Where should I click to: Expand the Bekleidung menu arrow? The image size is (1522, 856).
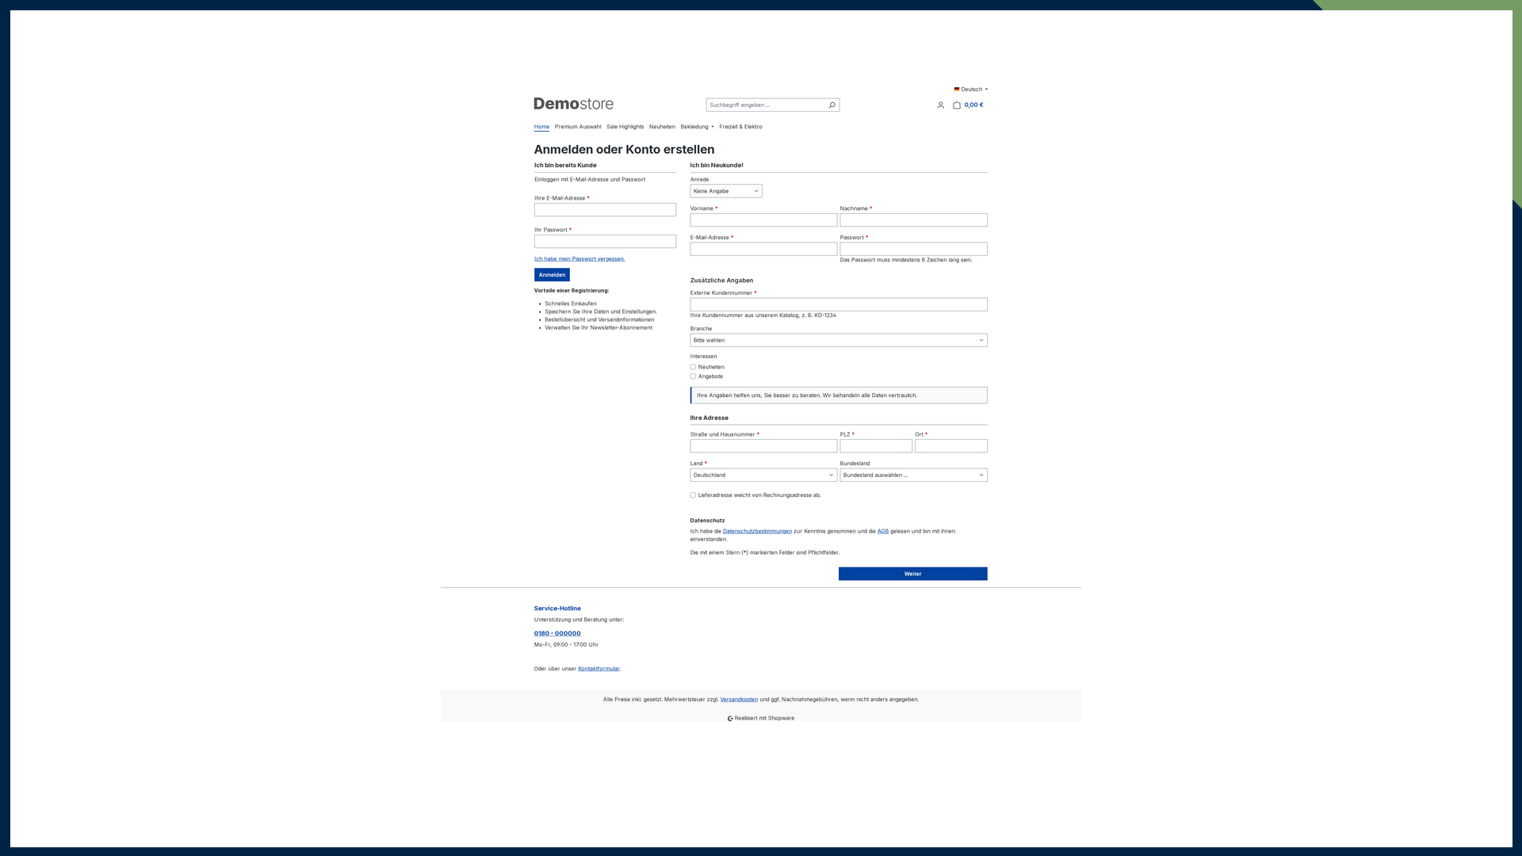[713, 127]
